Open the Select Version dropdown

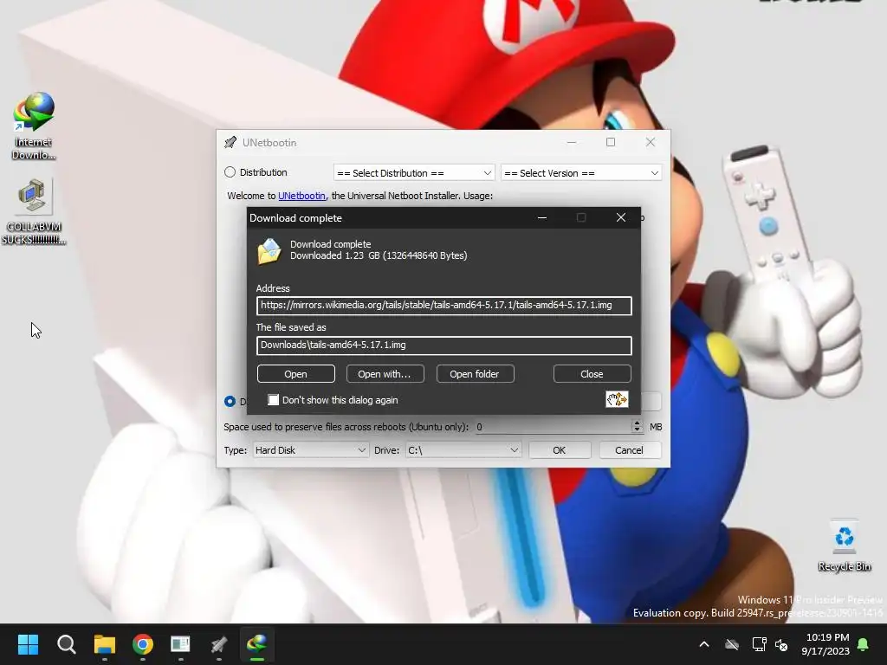click(x=581, y=173)
